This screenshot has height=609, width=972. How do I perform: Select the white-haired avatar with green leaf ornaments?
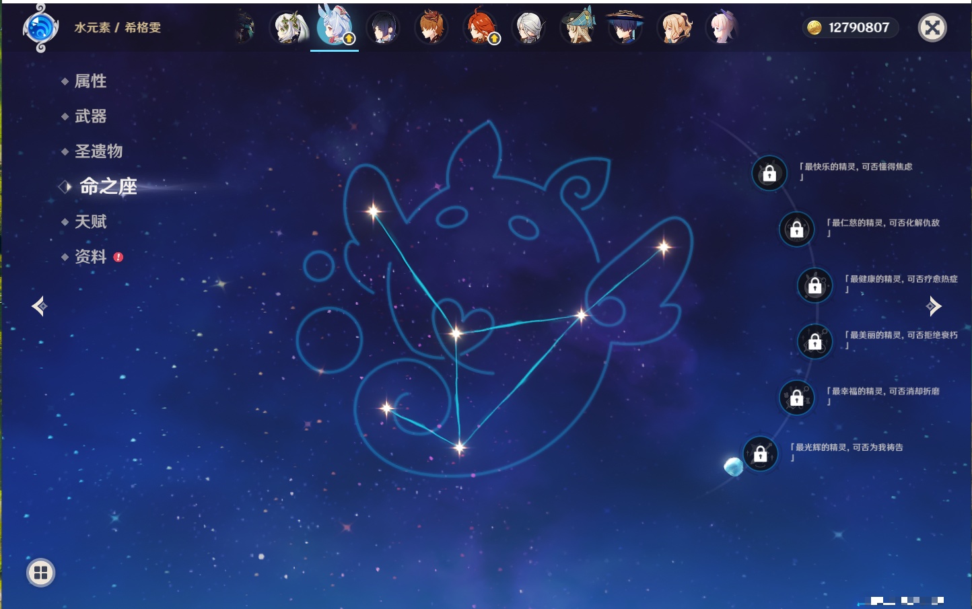click(289, 28)
